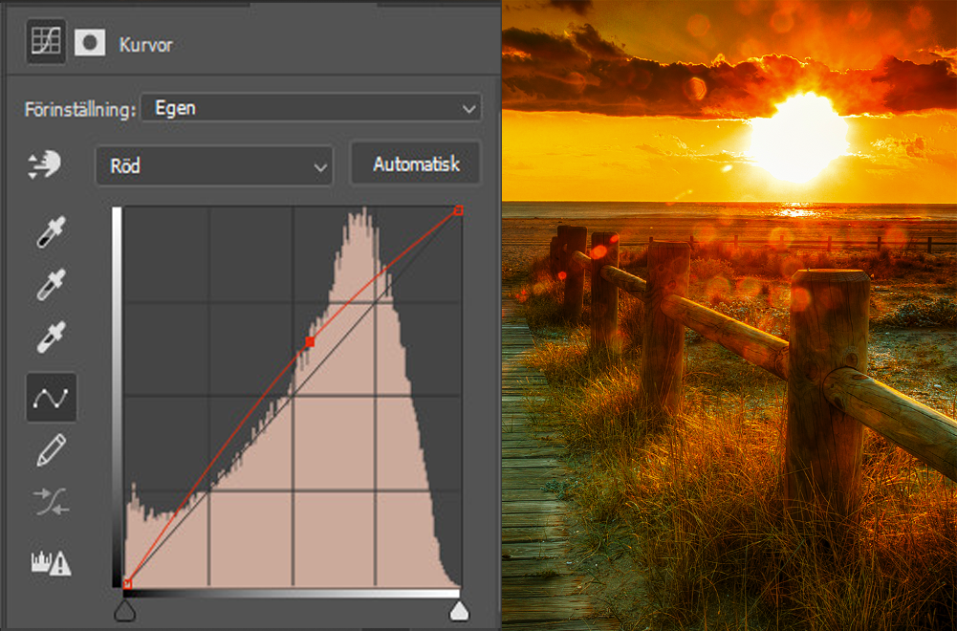Click the Automatisk button
Screen dimensions: 957x631
click(x=416, y=163)
